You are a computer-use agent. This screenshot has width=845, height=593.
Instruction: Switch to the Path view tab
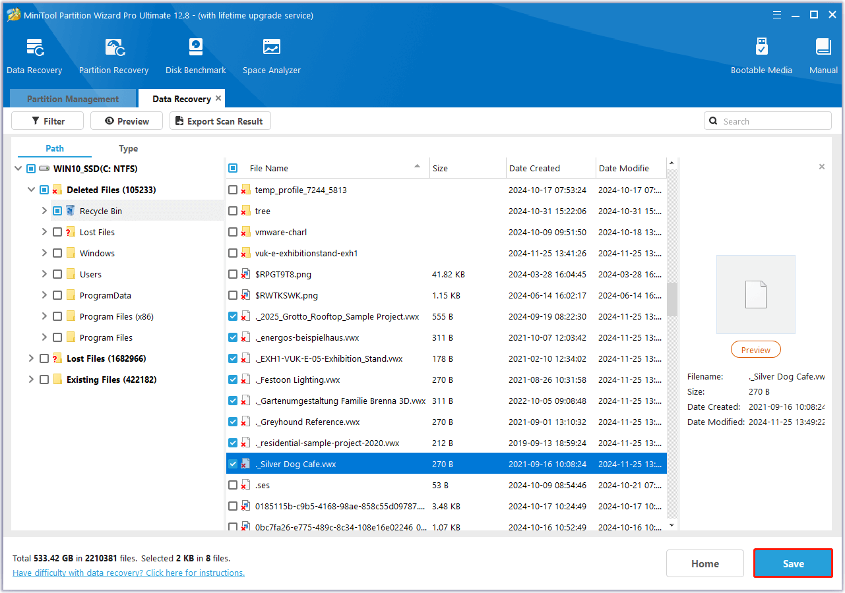pyautogui.click(x=55, y=148)
